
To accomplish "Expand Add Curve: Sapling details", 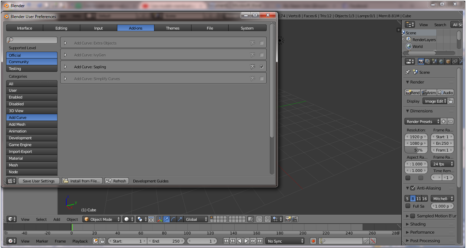I will click(65, 67).
